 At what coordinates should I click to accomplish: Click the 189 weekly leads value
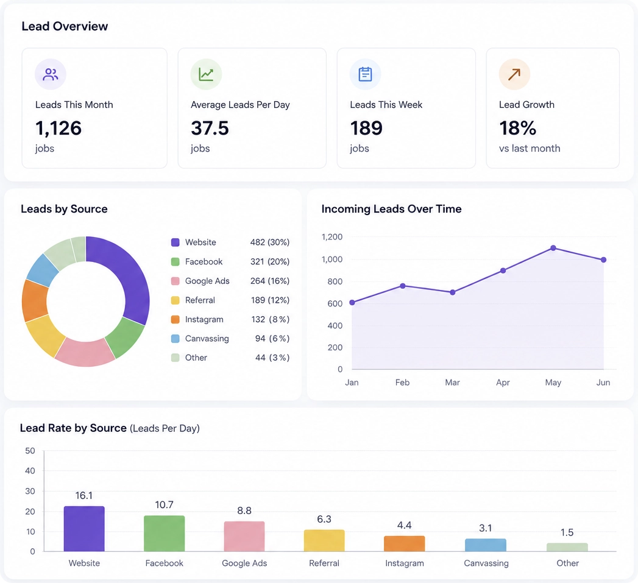click(366, 128)
